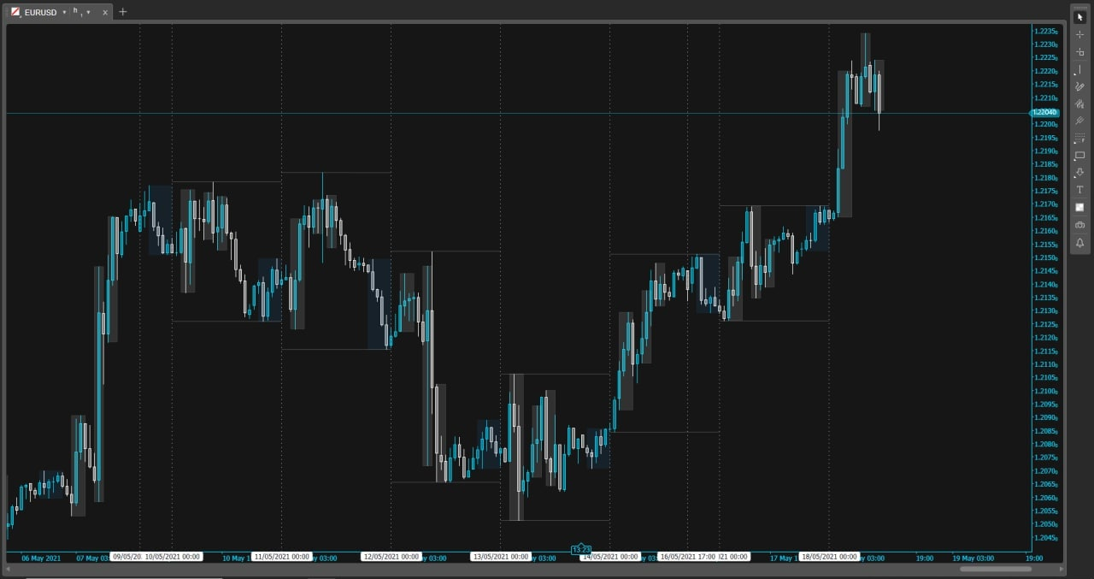Select the vertical line drawing tool

click(x=1079, y=69)
